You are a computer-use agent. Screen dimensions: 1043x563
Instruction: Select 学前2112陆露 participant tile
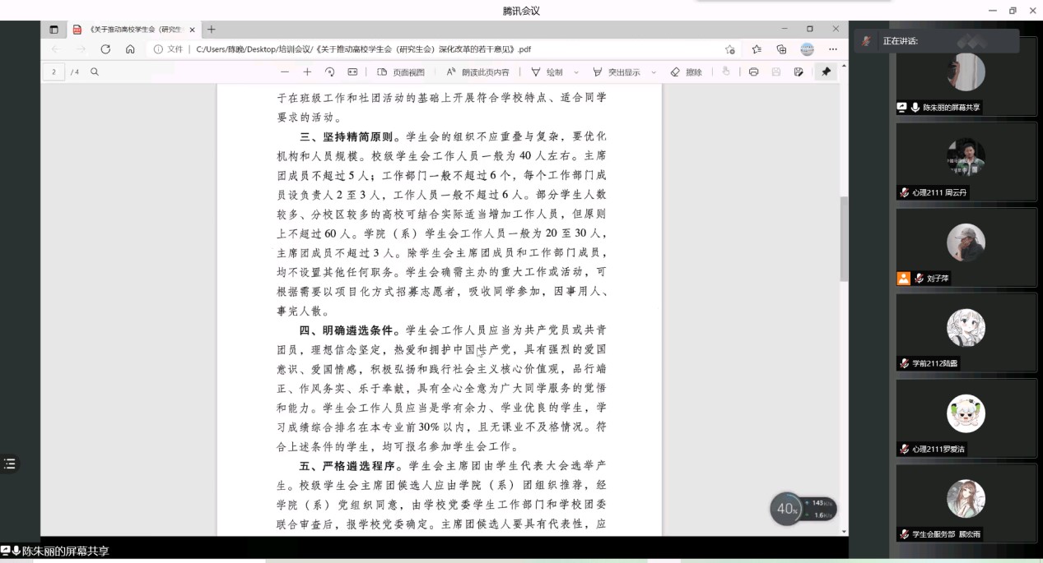tap(966, 332)
